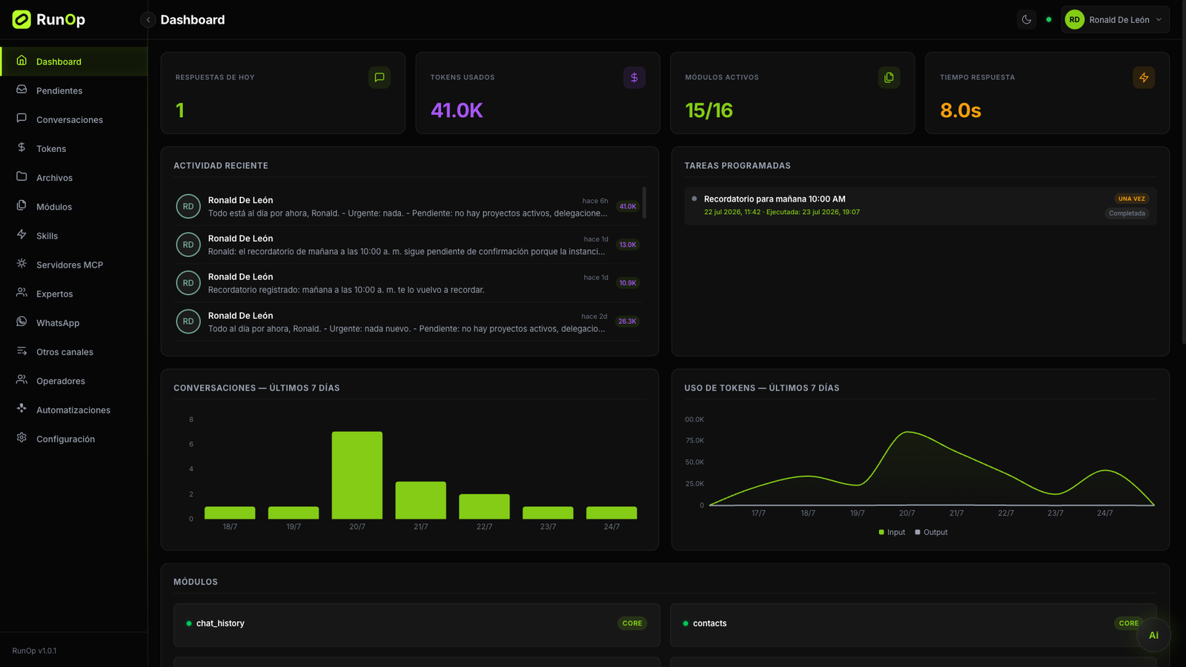Image resolution: width=1186 pixels, height=667 pixels.
Task: Click the message icon on Respuestas de hoy card
Action: click(380, 77)
